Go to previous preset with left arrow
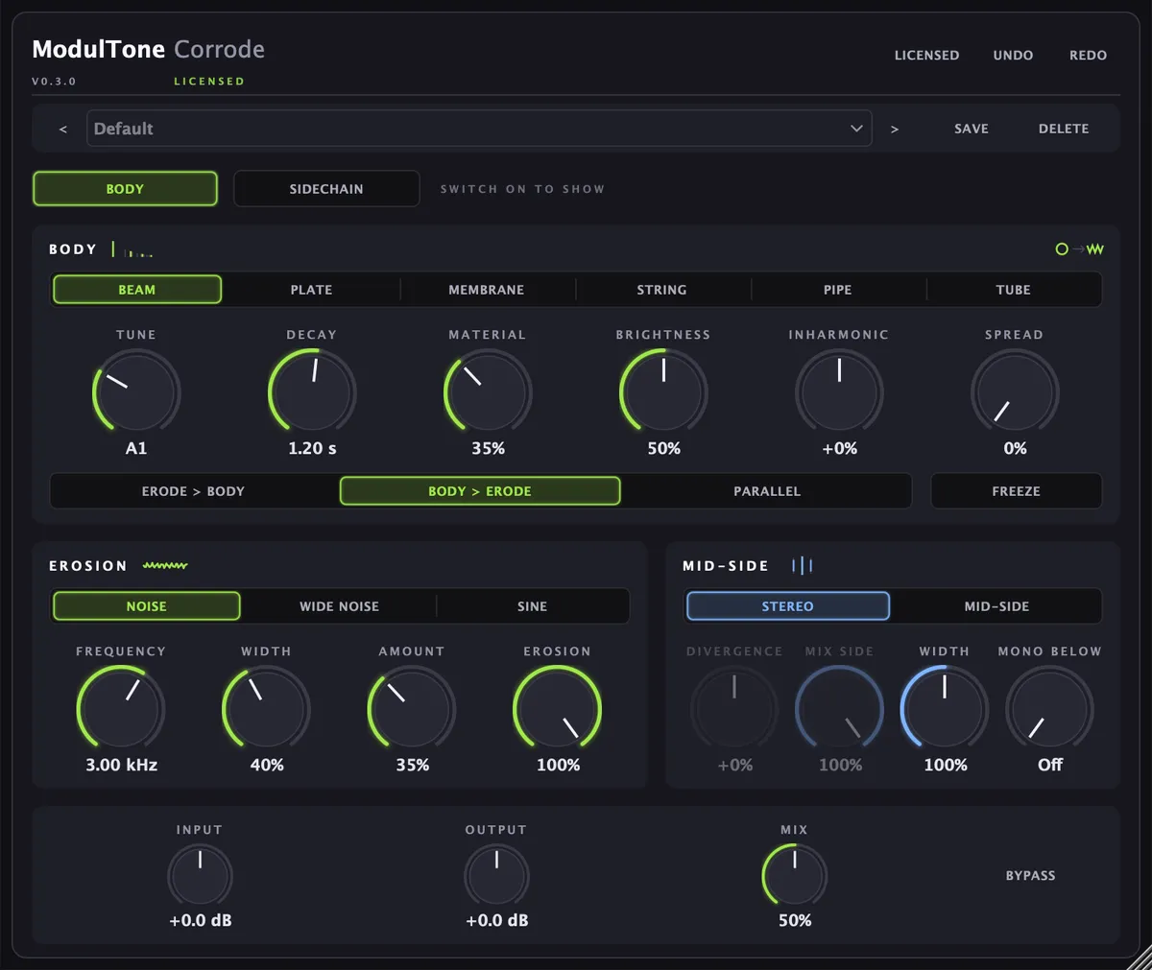The width and height of the screenshot is (1152, 970). (63, 129)
